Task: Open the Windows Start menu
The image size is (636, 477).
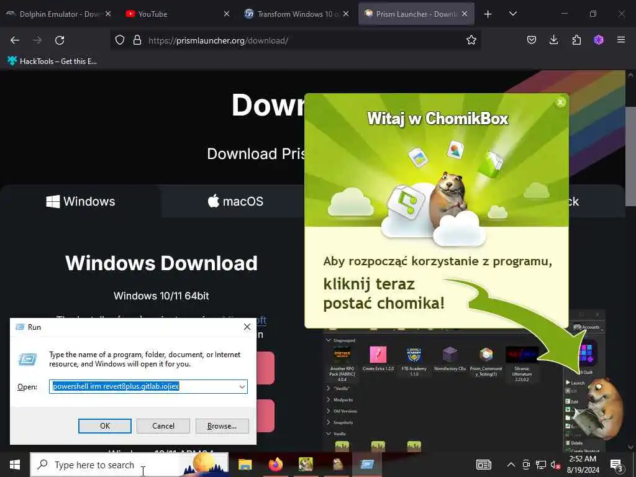Action: (x=15, y=465)
